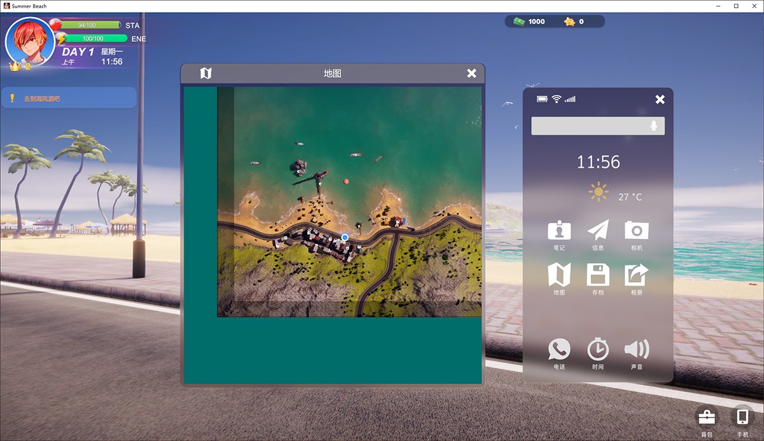Open the Time (时间) stopwatch icon
This screenshot has width=764, height=441.
click(598, 349)
